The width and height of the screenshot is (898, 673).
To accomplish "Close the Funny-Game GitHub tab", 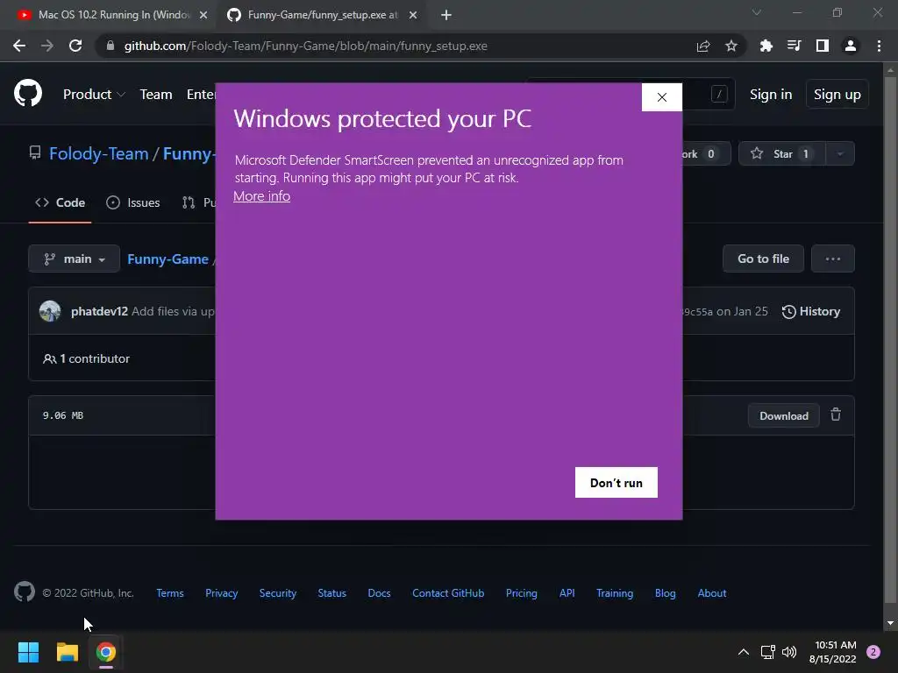I will point(413,15).
